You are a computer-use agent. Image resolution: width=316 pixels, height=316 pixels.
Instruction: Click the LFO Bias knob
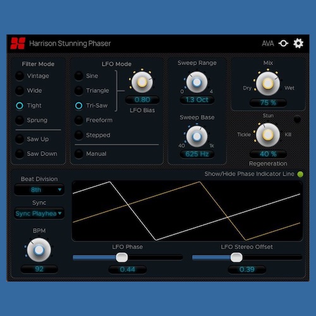142,82
